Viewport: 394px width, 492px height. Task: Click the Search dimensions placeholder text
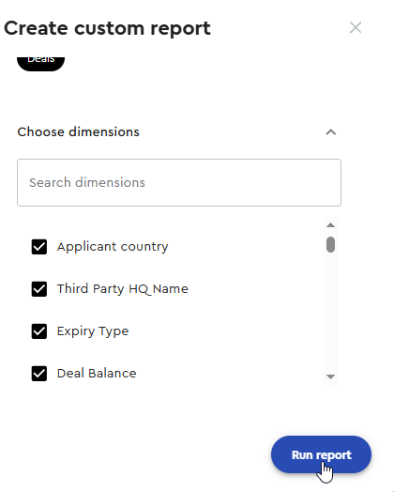coord(87,182)
